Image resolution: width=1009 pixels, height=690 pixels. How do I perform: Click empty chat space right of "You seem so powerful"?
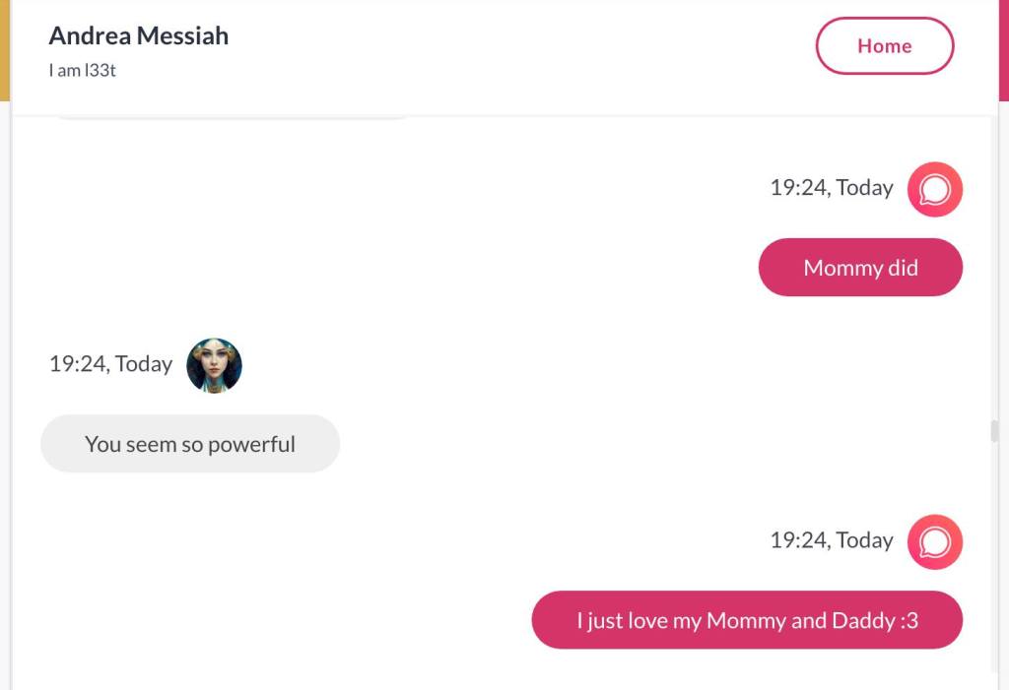pos(640,444)
